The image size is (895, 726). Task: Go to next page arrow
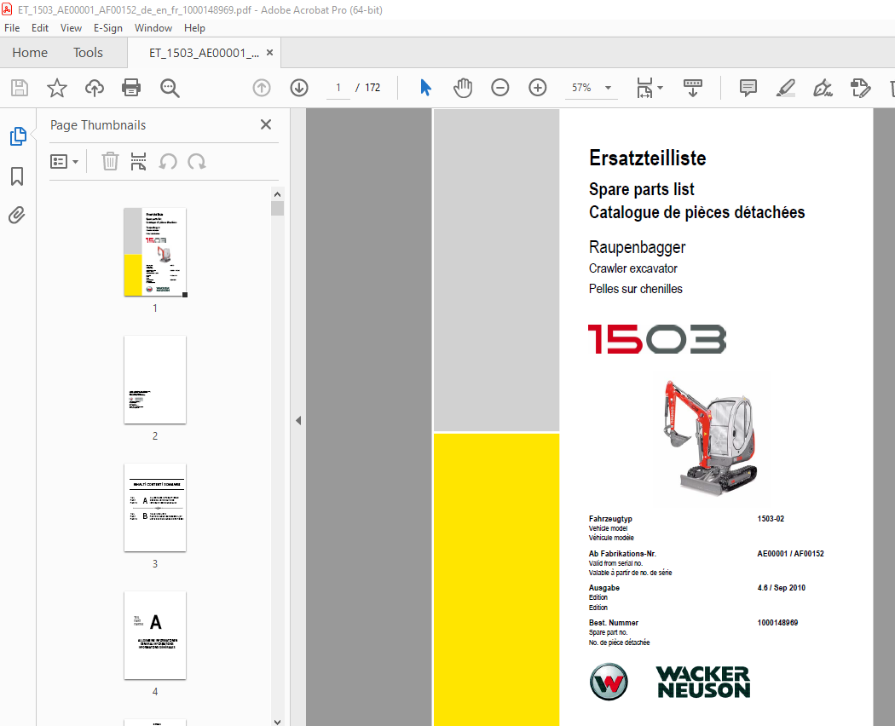pyautogui.click(x=299, y=88)
